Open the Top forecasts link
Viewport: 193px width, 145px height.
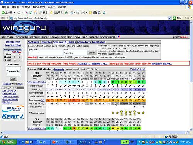point(13,42)
